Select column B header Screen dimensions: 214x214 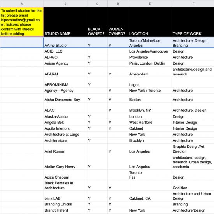click(65, 4)
